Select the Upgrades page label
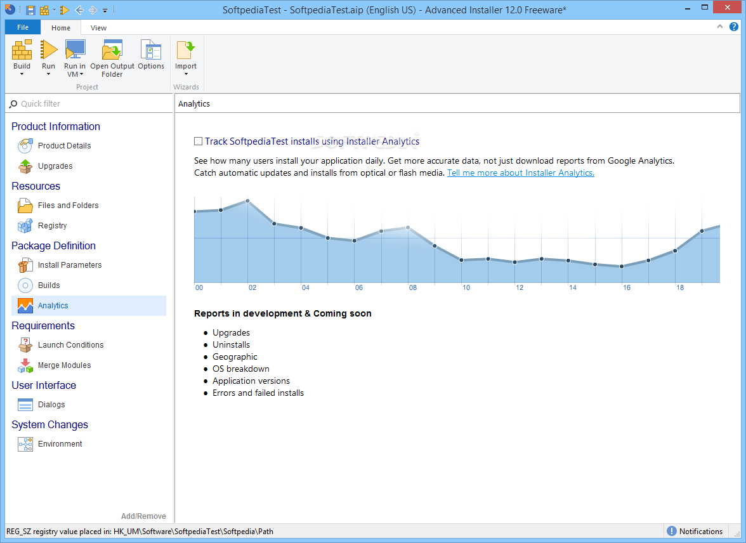The image size is (746, 543). tap(55, 166)
